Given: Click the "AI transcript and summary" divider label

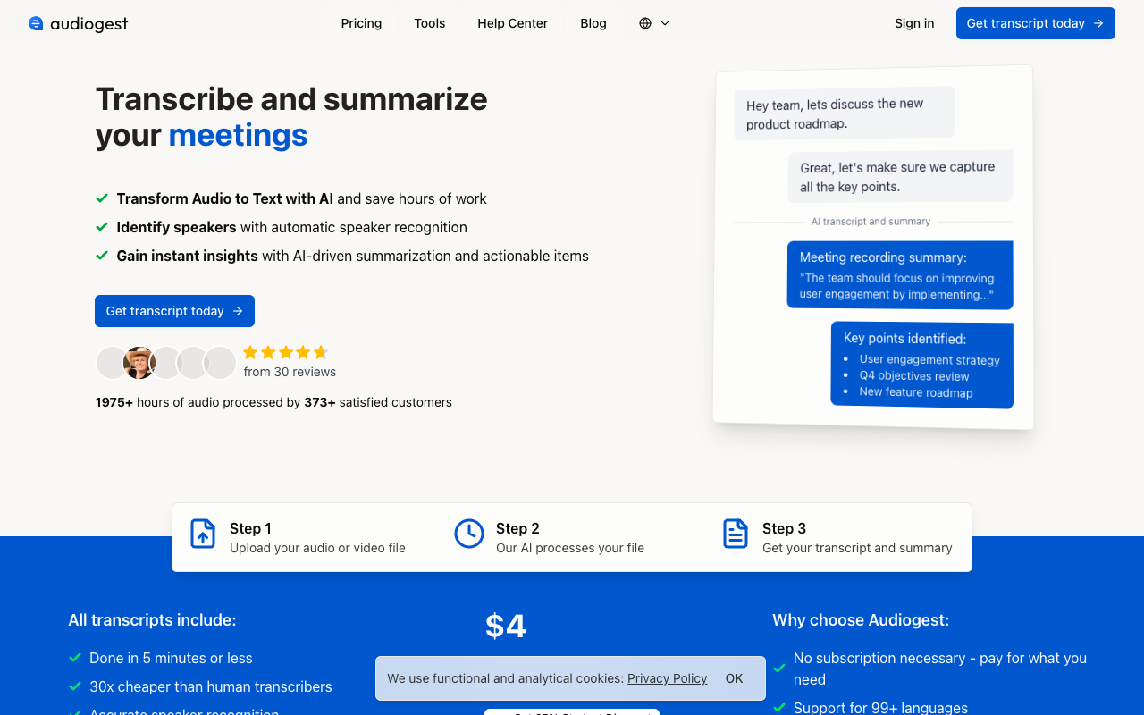Looking at the screenshot, I should 871,222.
